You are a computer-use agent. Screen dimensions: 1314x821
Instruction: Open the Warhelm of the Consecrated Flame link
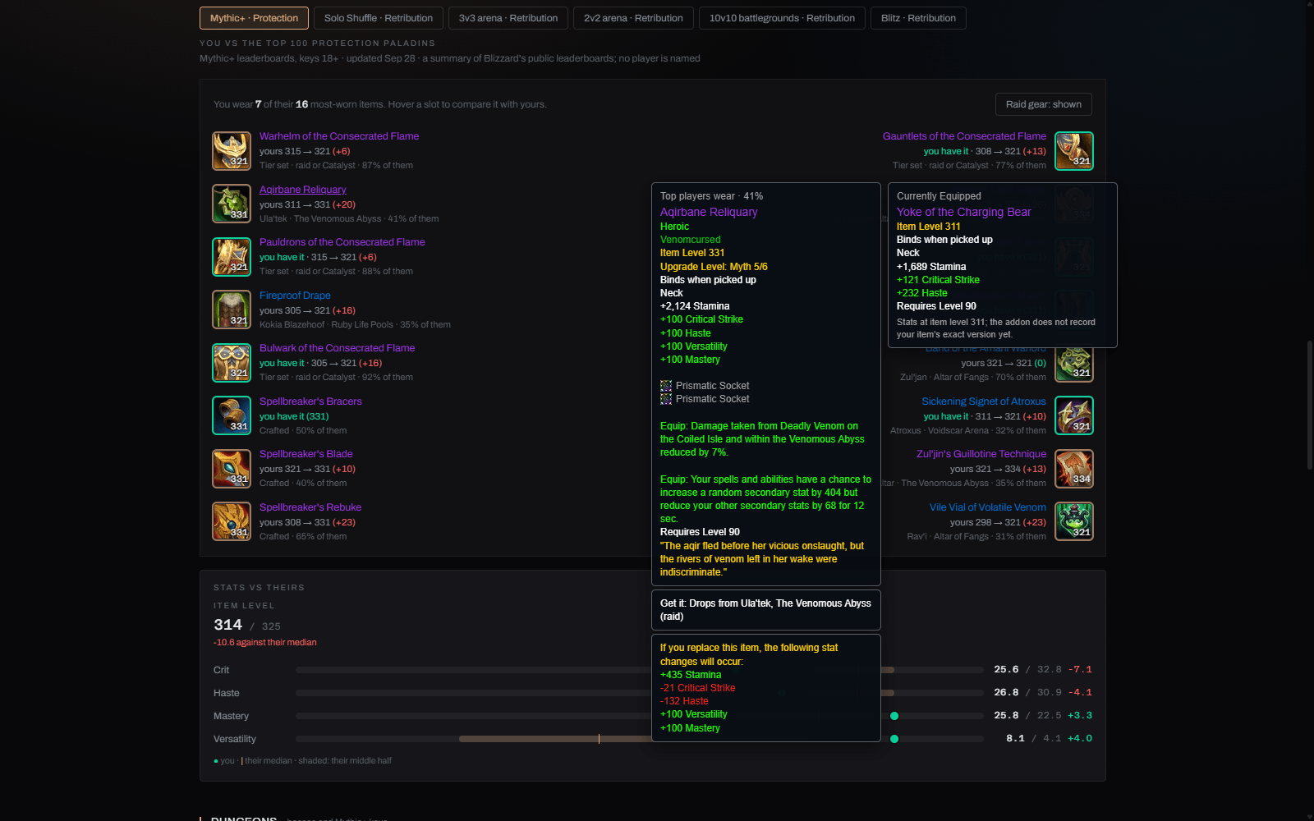[339, 136]
